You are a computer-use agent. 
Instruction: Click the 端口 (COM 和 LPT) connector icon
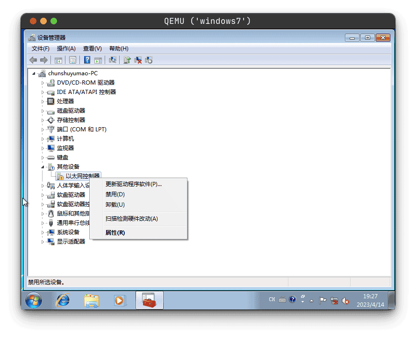[x=50, y=129]
